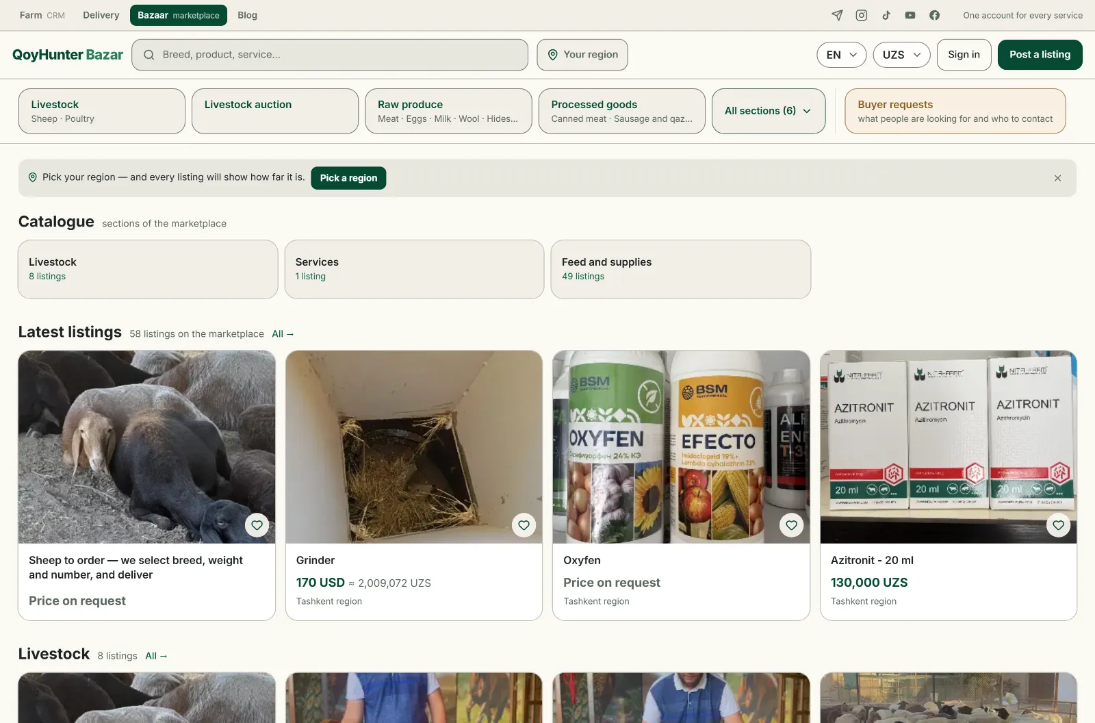Screen dimensions: 1095x723
Task: Open the TikTok social icon
Action: (886, 15)
